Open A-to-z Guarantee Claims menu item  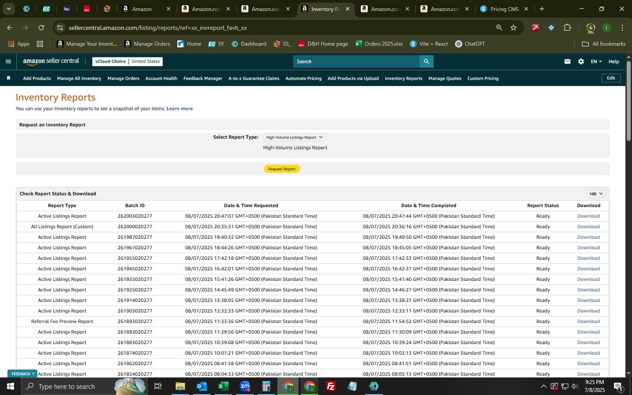tap(254, 79)
